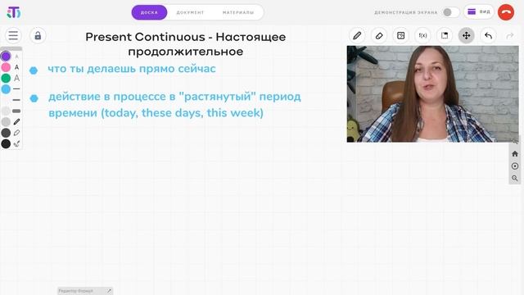524x295 pixels.
Task: Pick the dark gray color swatch
Action: 6,133
